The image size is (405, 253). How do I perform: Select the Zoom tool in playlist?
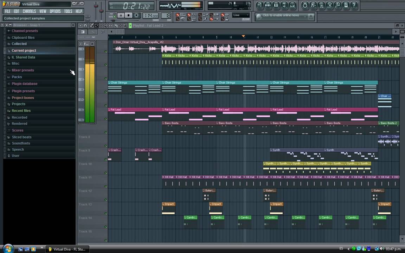125,26
